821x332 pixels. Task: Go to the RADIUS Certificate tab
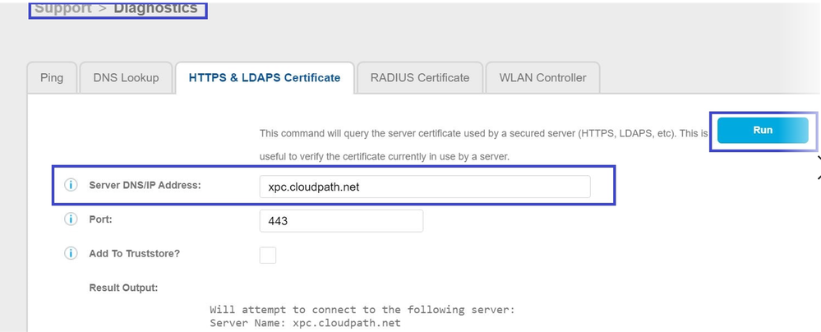[x=420, y=78]
